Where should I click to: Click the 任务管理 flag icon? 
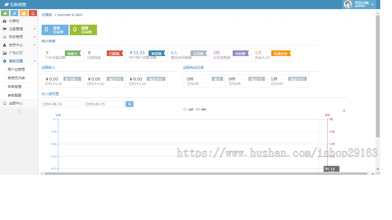(x=4, y=29)
